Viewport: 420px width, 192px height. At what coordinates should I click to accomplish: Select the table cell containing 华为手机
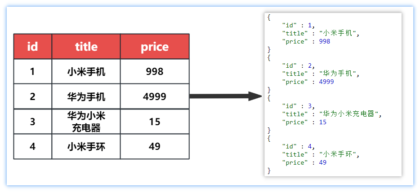[x=86, y=96]
